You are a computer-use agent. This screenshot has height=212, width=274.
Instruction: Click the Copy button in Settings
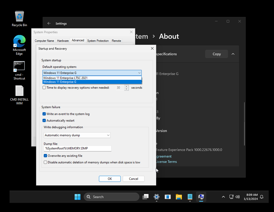click(x=217, y=54)
